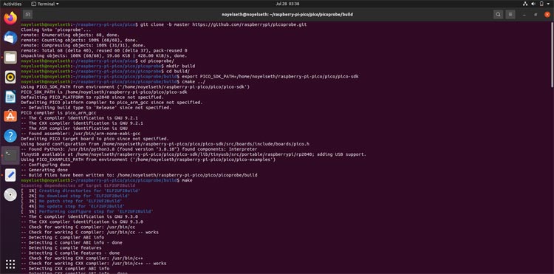Open the Text Editor from the dock
This screenshot has width=554, height=274.
[x=10, y=175]
